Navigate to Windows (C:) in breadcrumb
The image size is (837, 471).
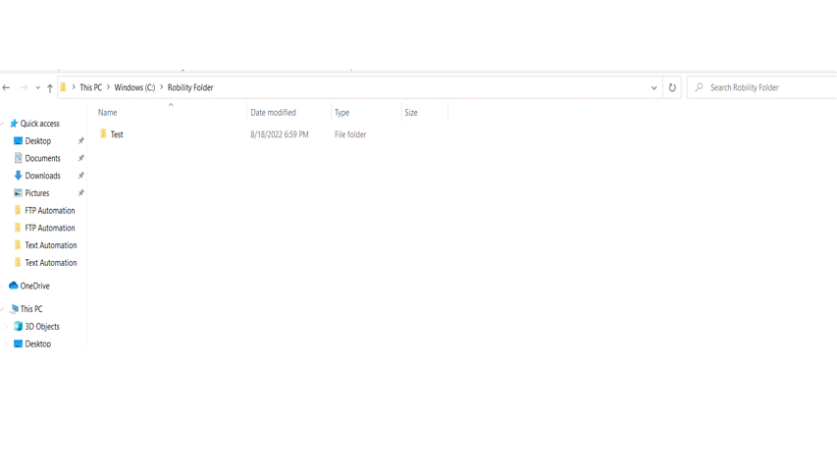point(134,87)
